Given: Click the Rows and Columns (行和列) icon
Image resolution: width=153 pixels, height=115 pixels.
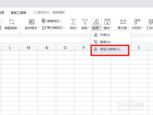Looking at the screenshot, I should click(x=137, y=22).
